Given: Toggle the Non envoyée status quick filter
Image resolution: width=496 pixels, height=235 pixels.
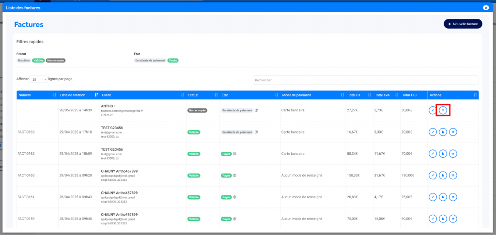Looking at the screenshot, I should click(56, 60).
